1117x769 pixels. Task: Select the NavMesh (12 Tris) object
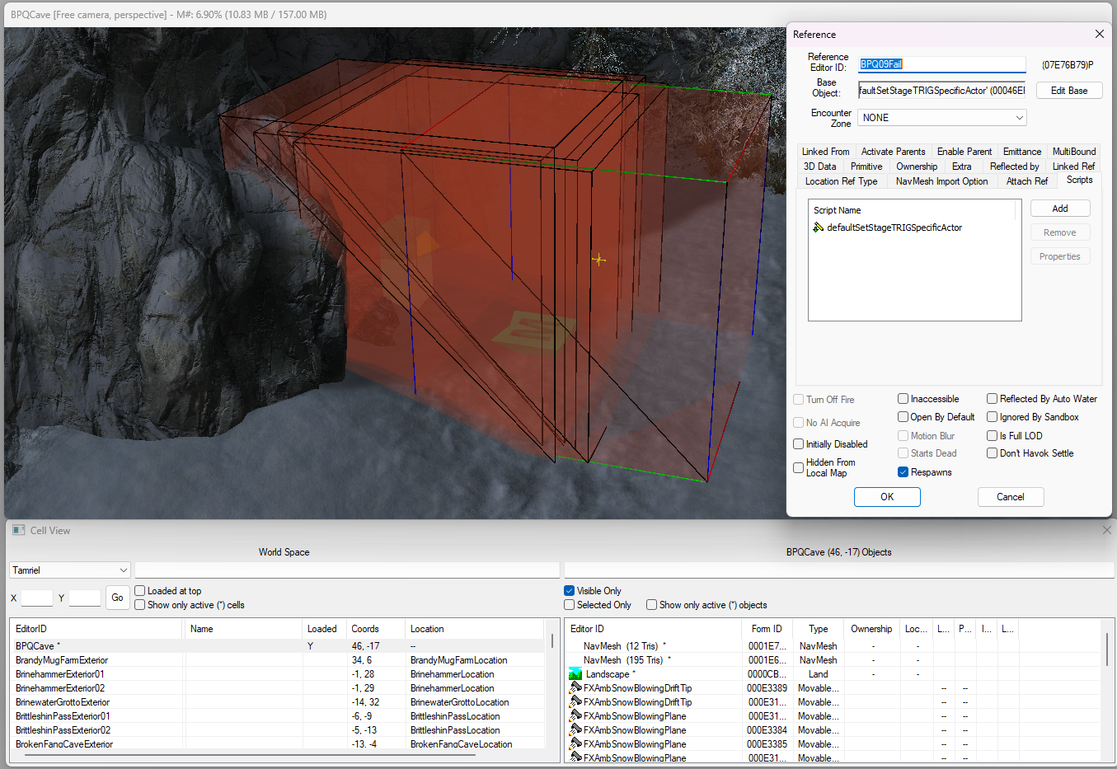[x=833, y=646]
